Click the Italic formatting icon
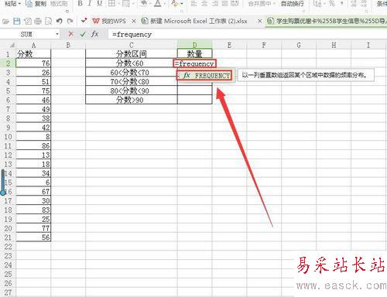 coord(90,3)
